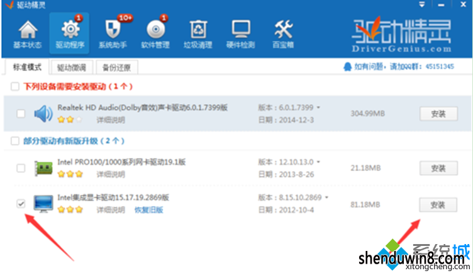The image size is (473, 273).
Task: Switch to 标准模式 tab
Action: point(27,67)
